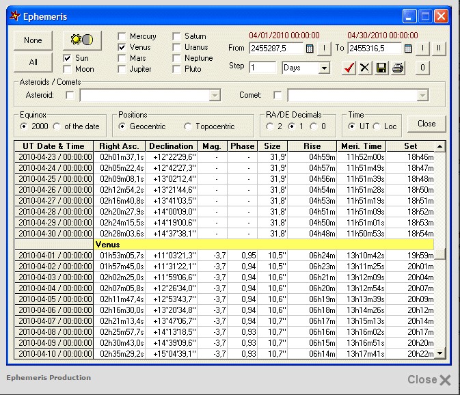Click the From Julian date field
The image size is (460, 395).
(276, 49)
